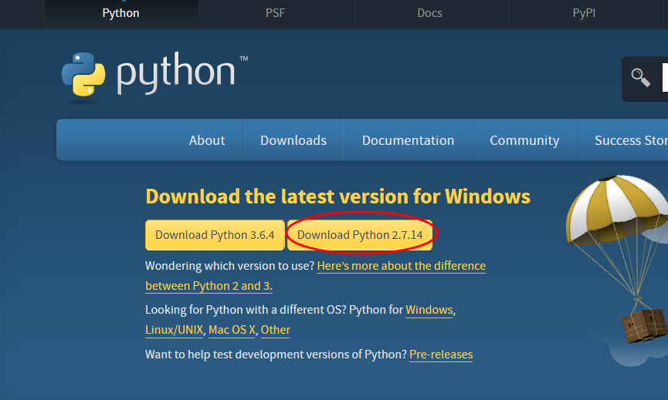This screenshot has height=400, width=668.
Task: Select the Python top tab
Action: click(120, 13)
